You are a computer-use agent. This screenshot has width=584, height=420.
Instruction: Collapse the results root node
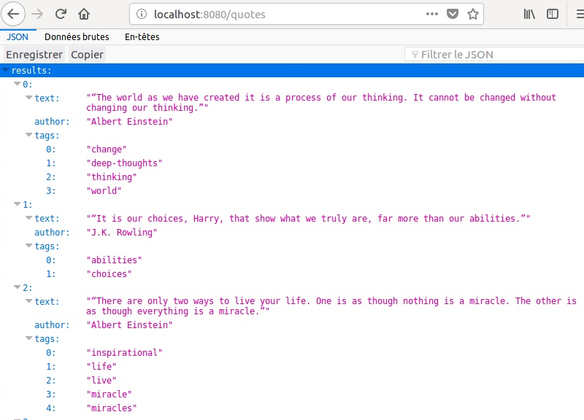pyautogui.click(x=6, y=69)
